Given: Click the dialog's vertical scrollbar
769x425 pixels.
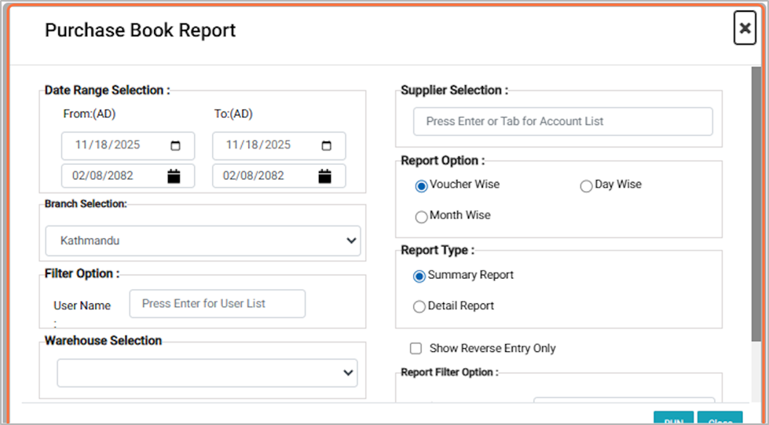Looking at the screenshot, I should [x=756, y=204].
